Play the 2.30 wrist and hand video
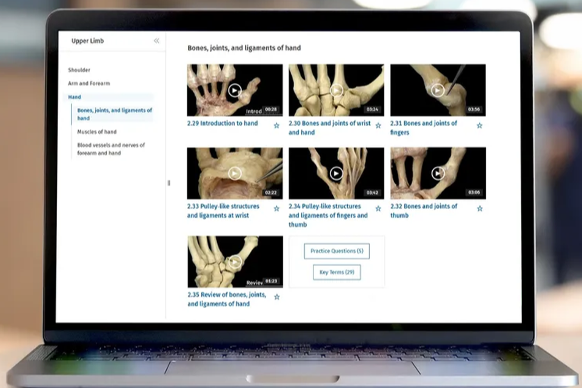Viewport: 582px width, 388px height. click(x=336, y=90)
